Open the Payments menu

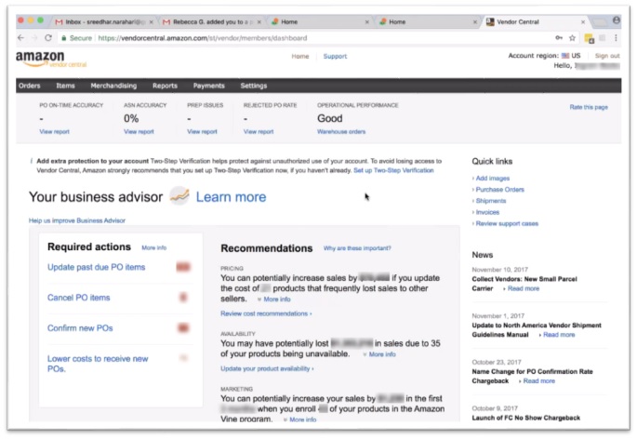[x=209, y=86]
